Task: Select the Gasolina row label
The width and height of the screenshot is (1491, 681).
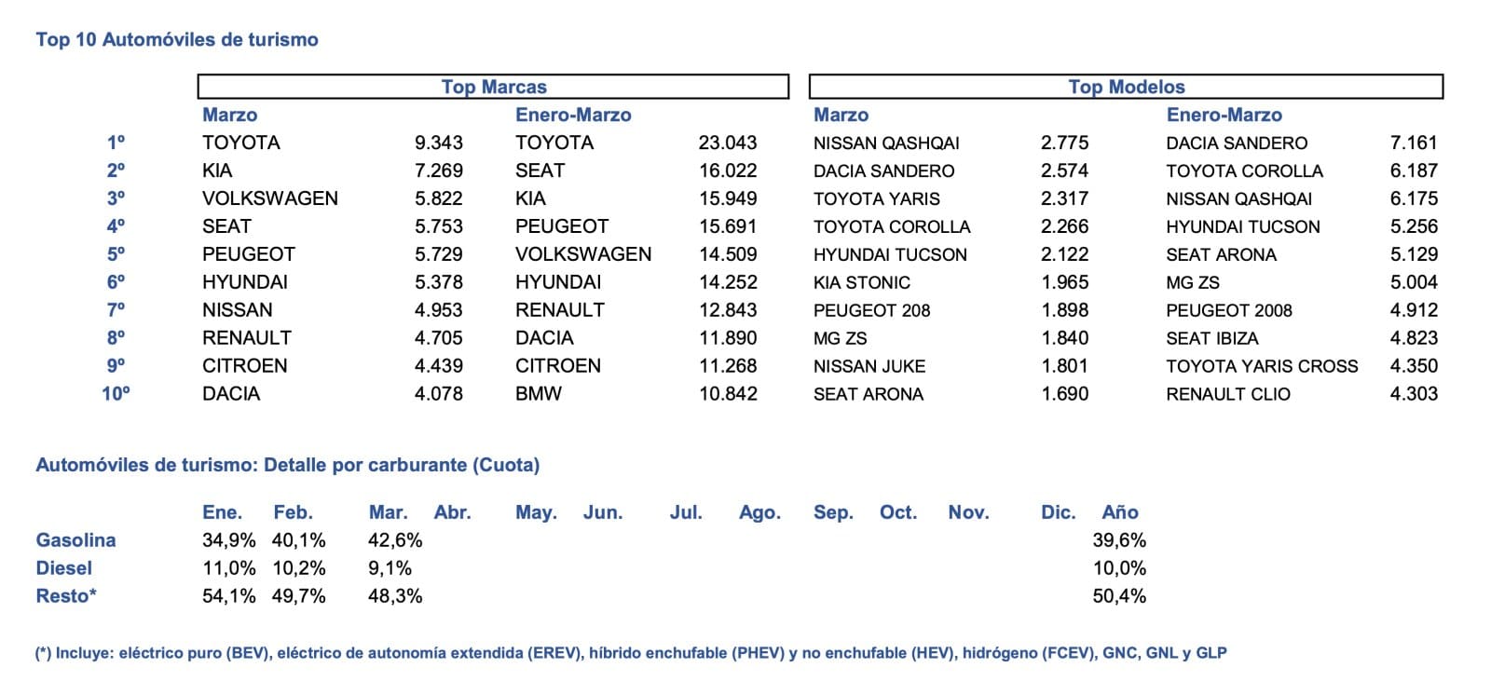Action: [x=75, y=540]
